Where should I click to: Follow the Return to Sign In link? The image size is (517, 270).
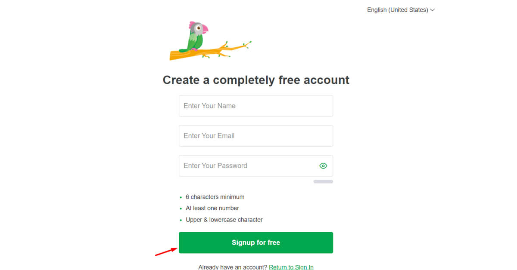(291, 267)
